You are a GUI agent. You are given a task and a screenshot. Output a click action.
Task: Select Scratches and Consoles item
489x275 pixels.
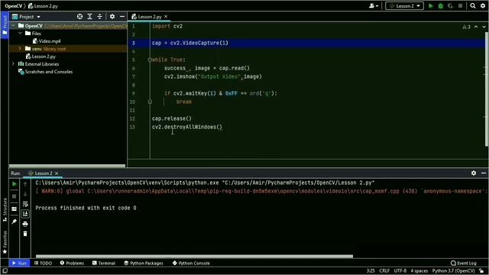point(46,72)
